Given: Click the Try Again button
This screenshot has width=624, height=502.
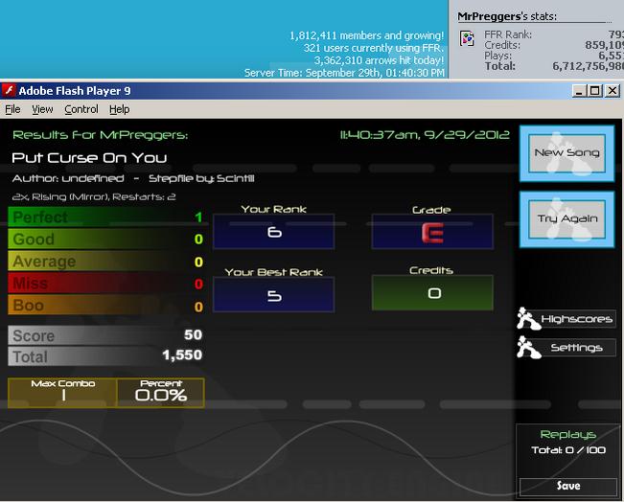Looking at the screenshot, I should tap(567, 219).
